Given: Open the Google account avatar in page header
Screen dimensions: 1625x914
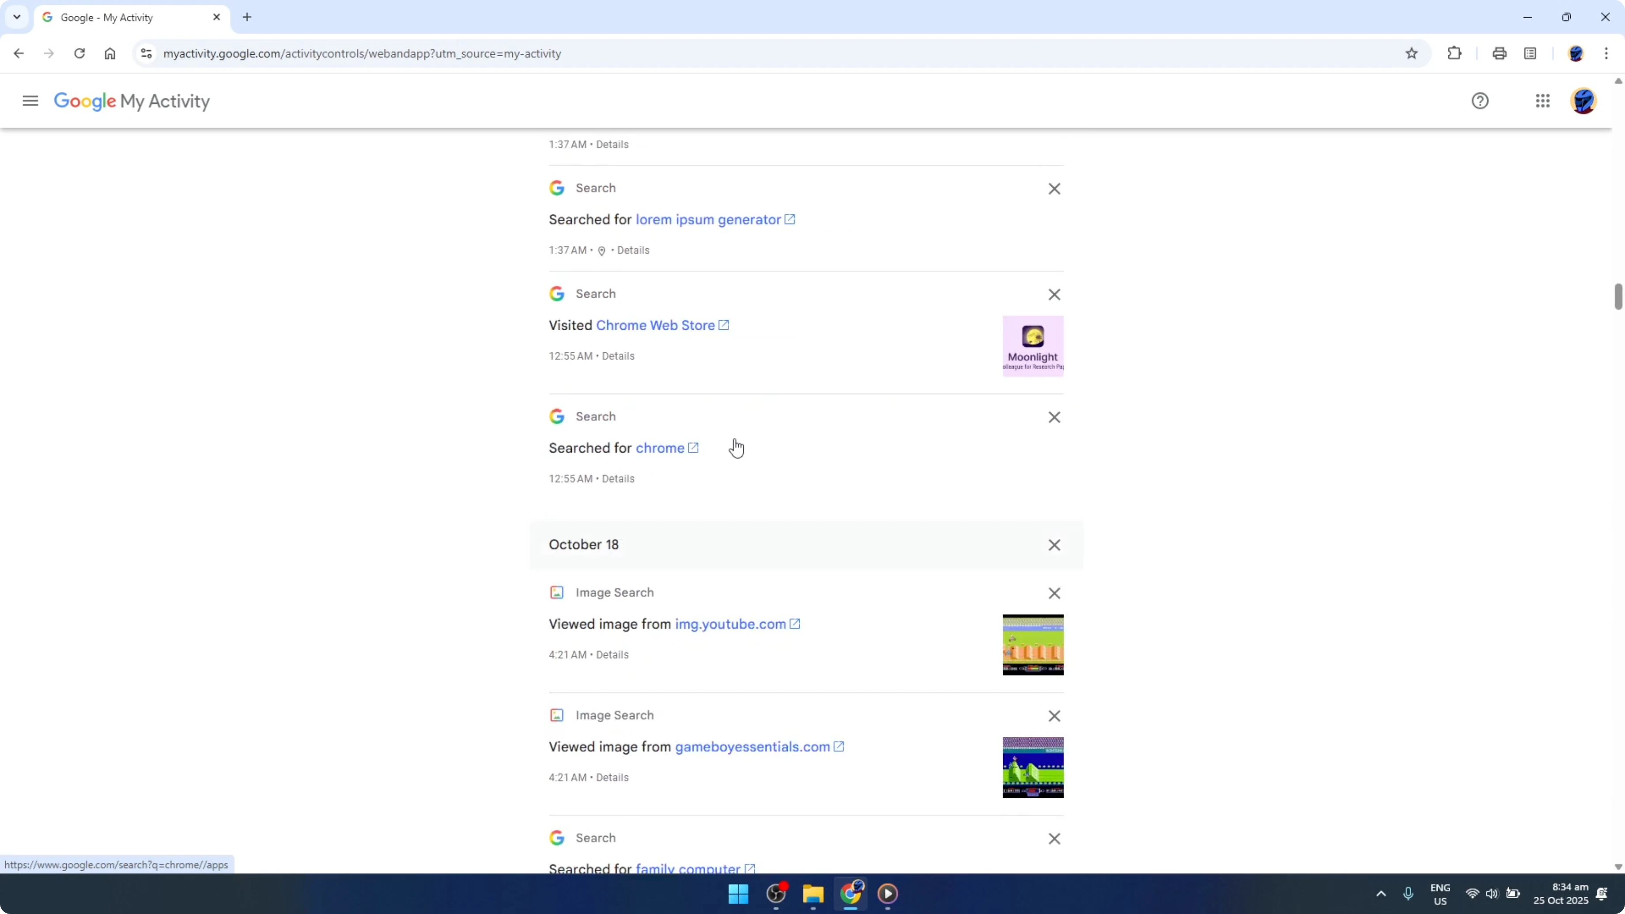Looking at the screenshot, I should pyautogui.click(x=1583, y=101).
